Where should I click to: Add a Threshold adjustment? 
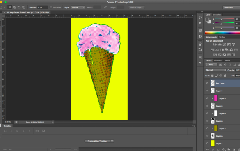pos(224,55)
